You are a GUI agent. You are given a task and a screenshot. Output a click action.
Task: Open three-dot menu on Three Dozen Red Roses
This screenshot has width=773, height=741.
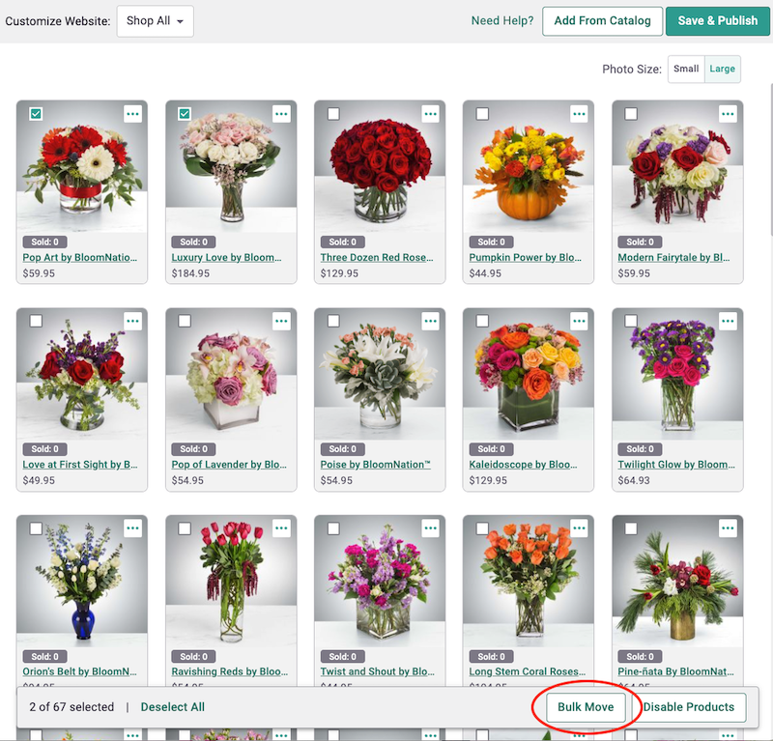point(430,114)
